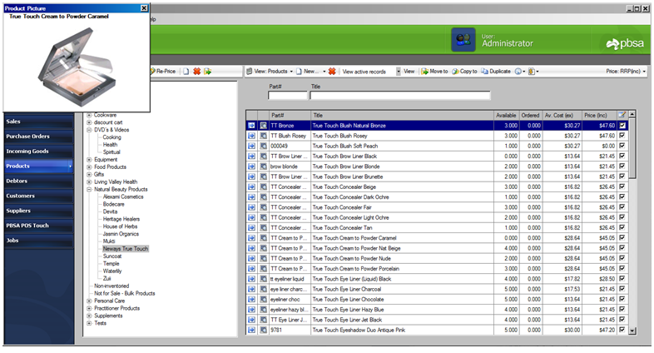Open the Sales sidebar menu
The width and height of the screenshot is (654, 353).
click(39, 122)
